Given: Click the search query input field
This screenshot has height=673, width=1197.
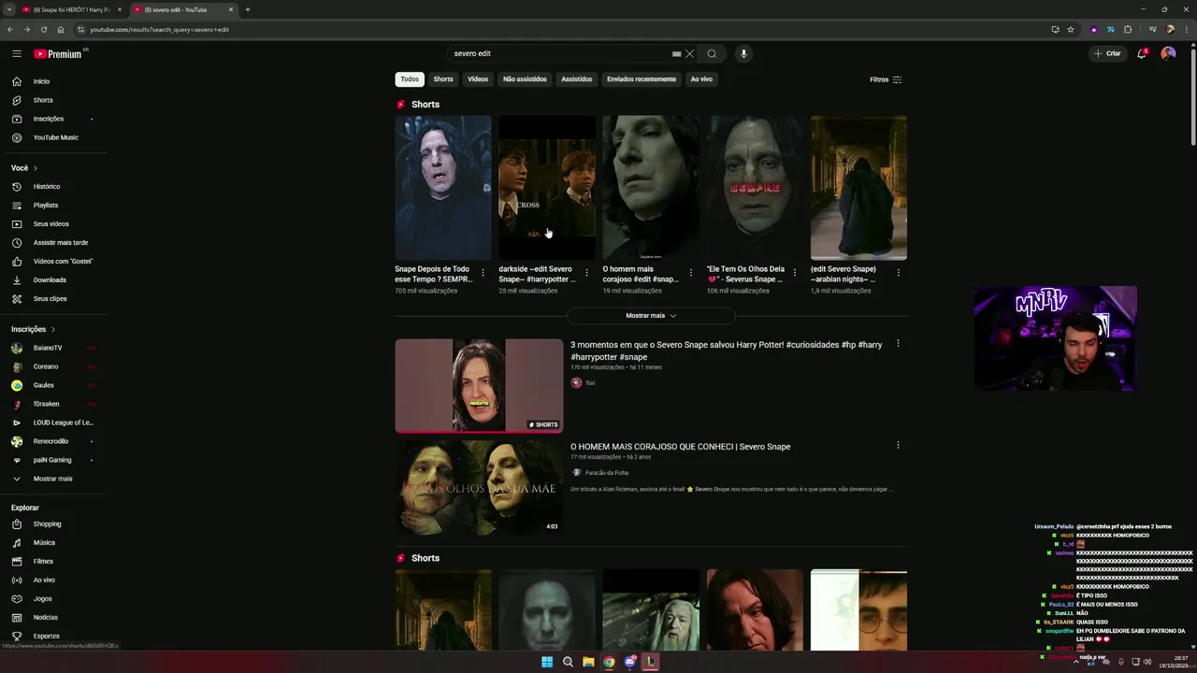Looking at the screenshot, I should coord(559,53).
